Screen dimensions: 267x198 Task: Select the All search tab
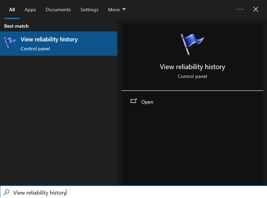pos(12,10)
